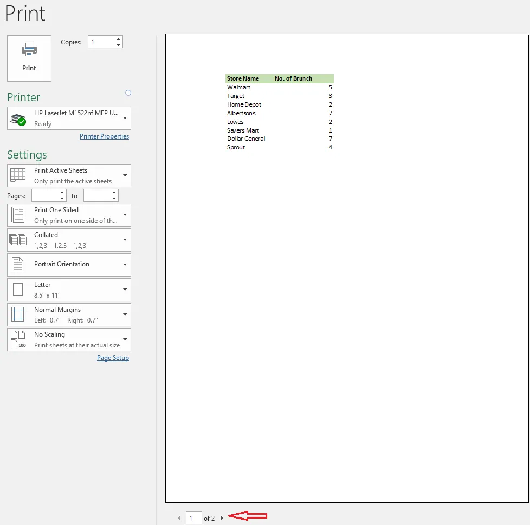Go to previous preview page arrow
530x525 pixels.
179,517
